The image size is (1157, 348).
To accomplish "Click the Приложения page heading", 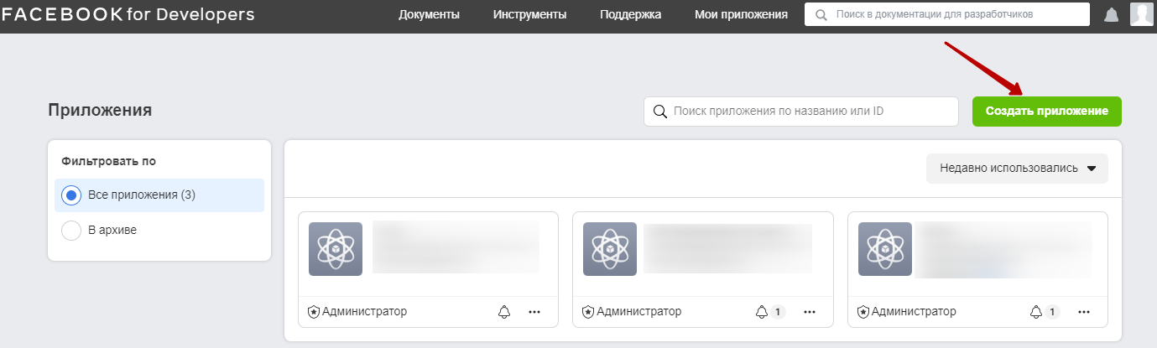I will 100,110.
